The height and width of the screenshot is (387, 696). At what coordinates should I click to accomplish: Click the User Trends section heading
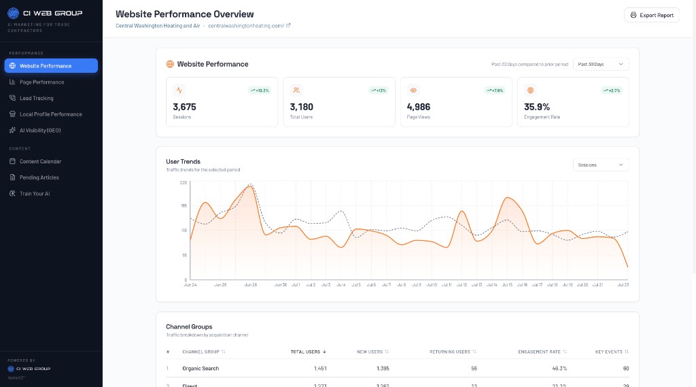pos(183,161)
